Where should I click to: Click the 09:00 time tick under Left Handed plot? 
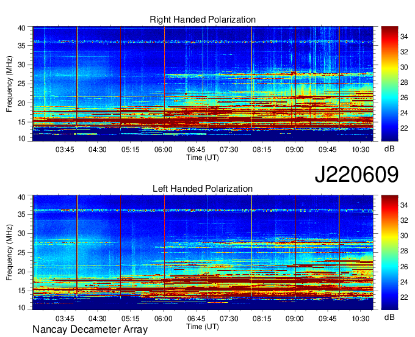tap(295, 319)
